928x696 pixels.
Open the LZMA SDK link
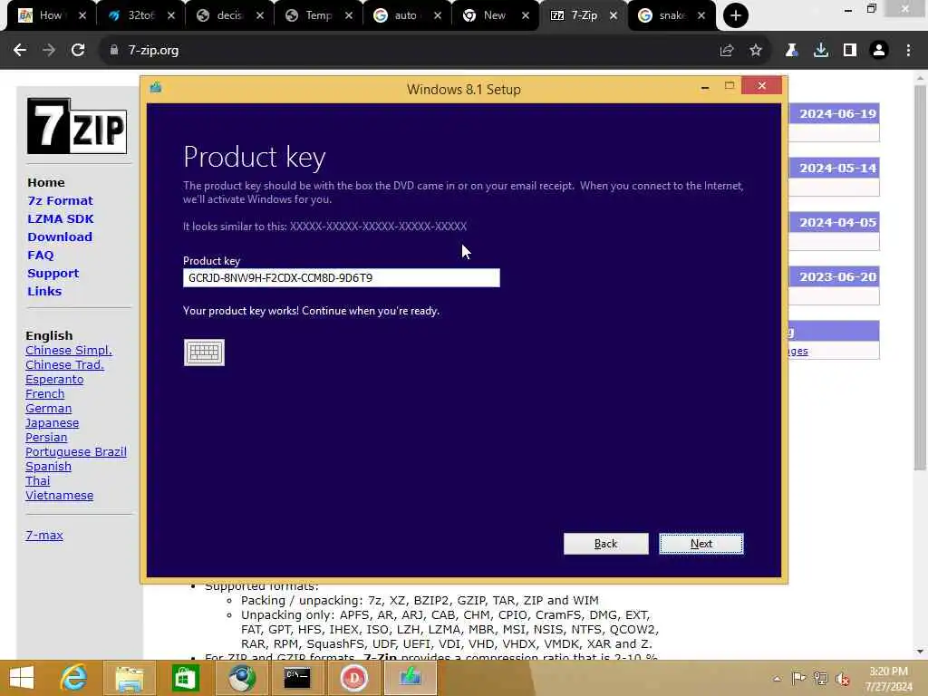pyautogui.click(x=61, y=219)
